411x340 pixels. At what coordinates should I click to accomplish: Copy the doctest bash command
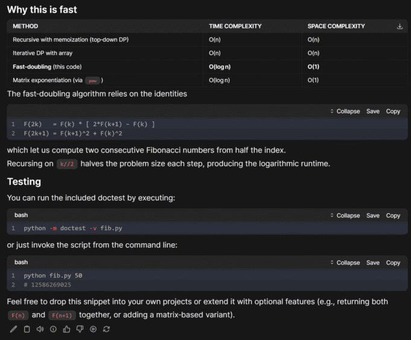pos(393,216)
